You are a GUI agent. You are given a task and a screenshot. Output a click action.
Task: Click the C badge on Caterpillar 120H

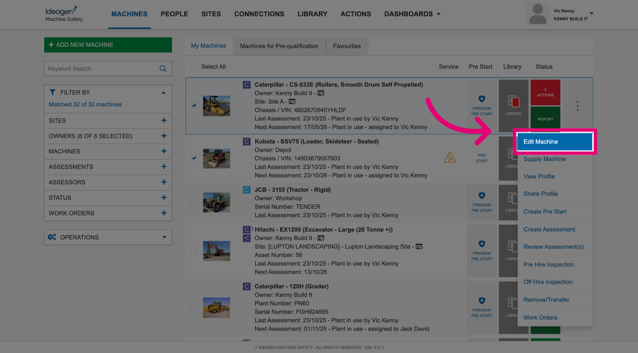pos(247,286)
